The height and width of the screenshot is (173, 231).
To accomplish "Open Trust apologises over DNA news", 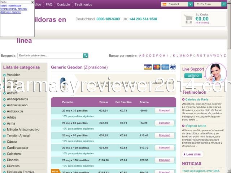I will point(201,171).
